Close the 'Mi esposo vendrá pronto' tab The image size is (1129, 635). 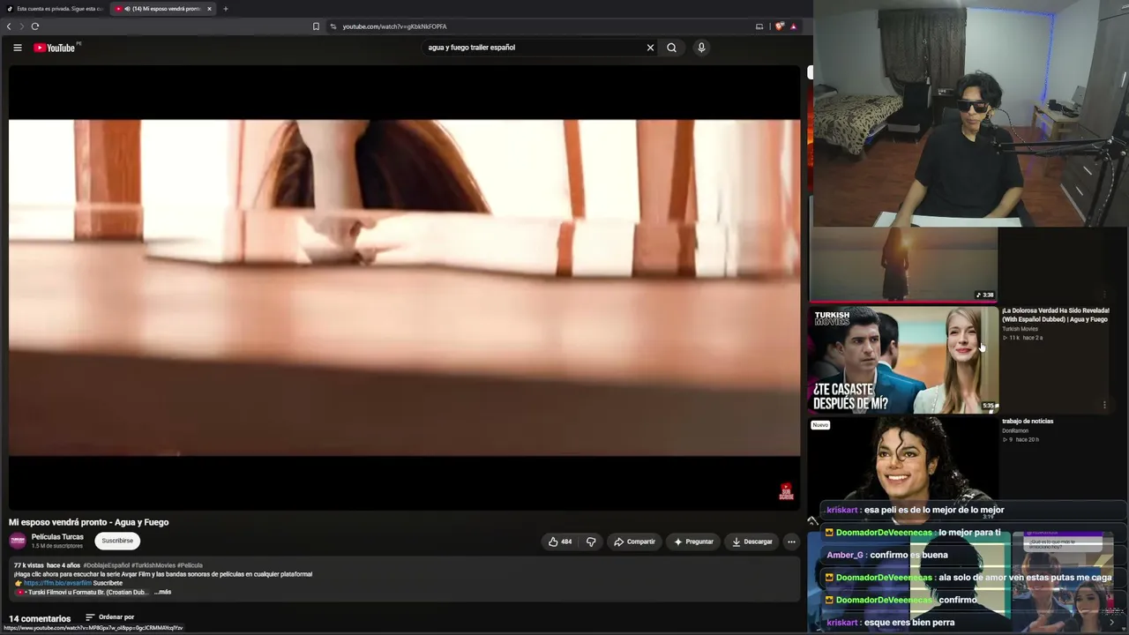click(x=209, y=9)
